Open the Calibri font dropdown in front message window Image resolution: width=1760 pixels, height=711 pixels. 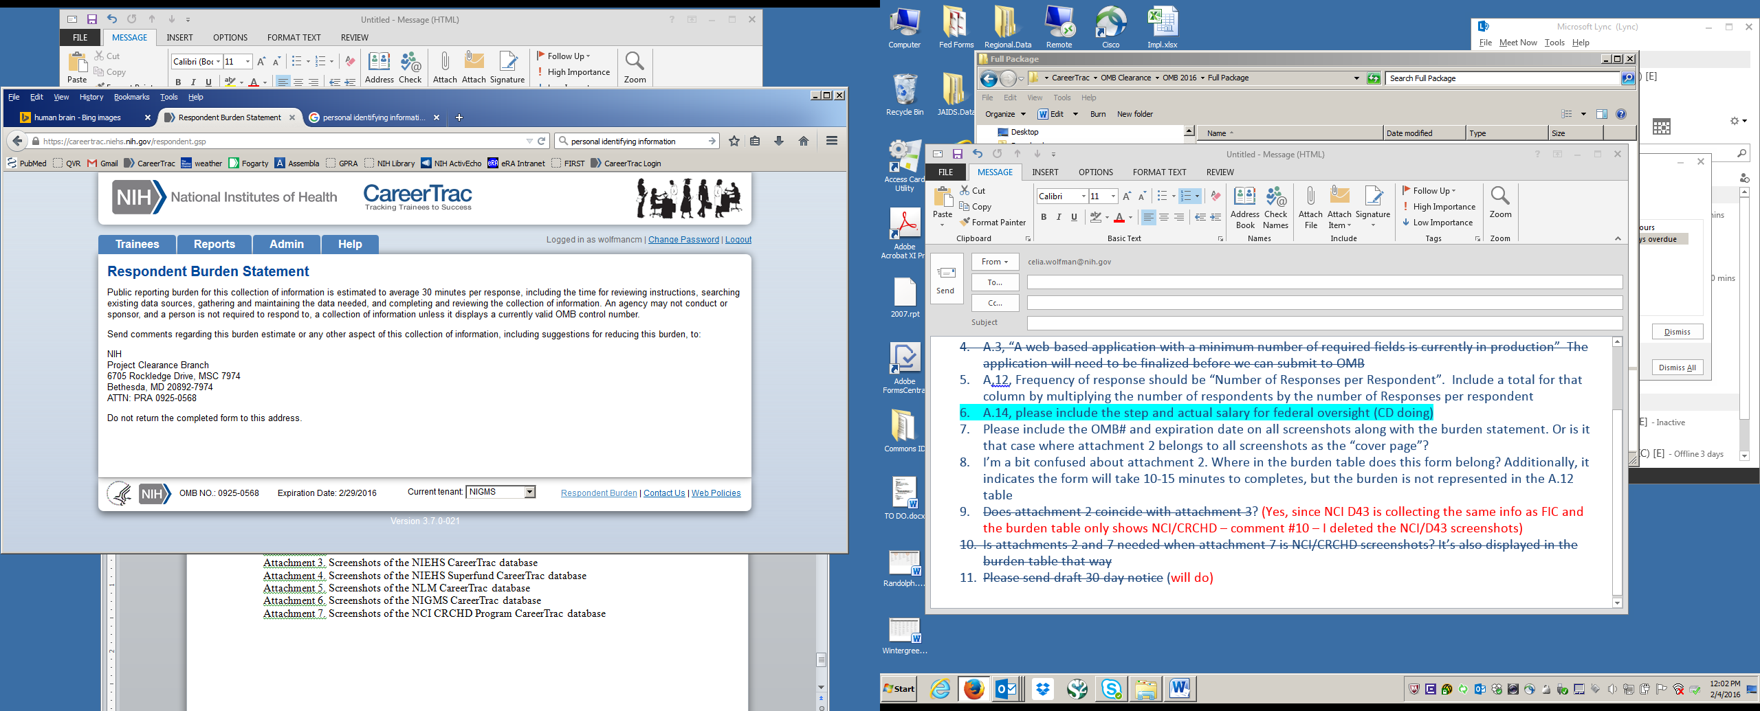1083,196
